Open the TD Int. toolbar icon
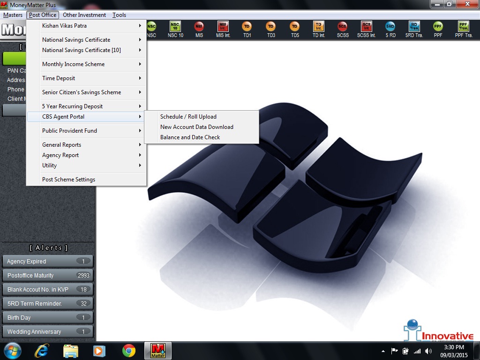Screen dimensions: 480x360 tap(319, 29)
